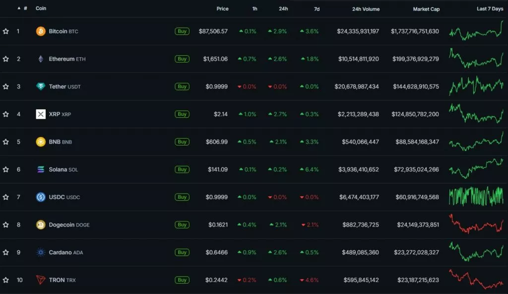This screenshot has height=294, width=508.
Task: Sort table by 24h Volume header
Action: coord(366,9)
